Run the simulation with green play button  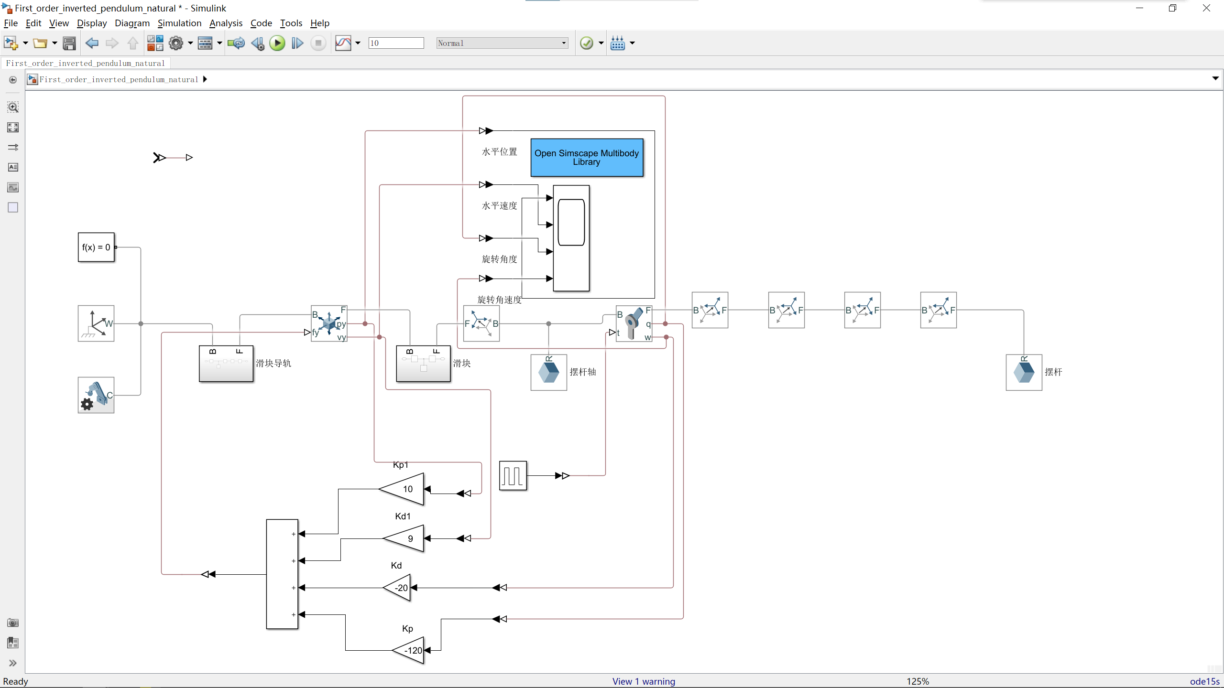click(x=277, y=43)
